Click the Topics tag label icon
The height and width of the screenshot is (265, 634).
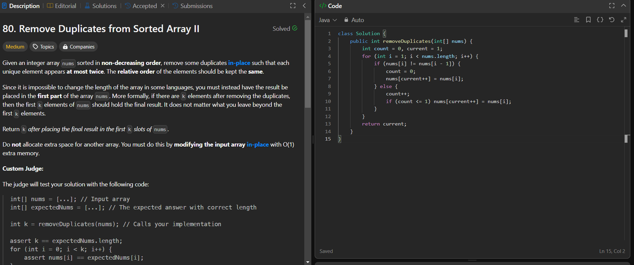[36, 46]
